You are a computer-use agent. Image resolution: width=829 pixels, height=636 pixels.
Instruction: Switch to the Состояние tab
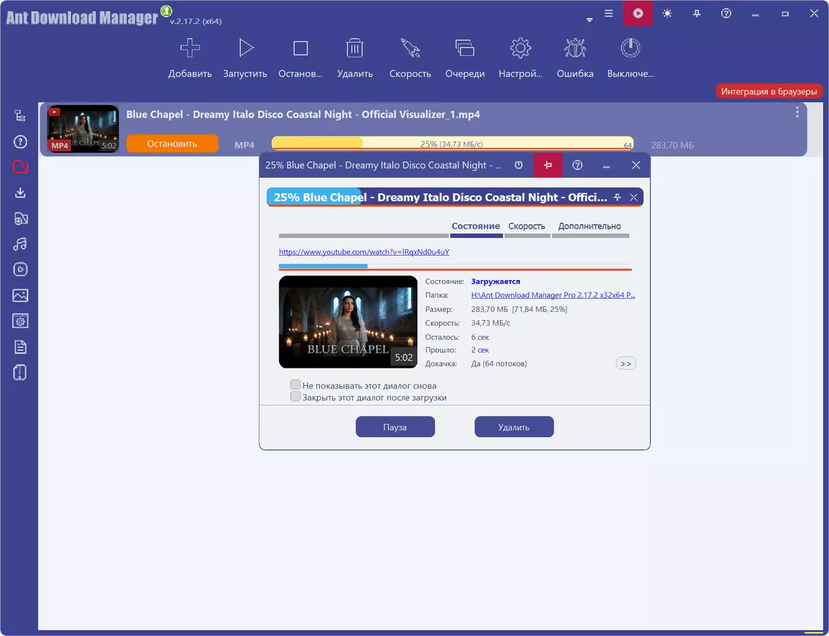coord(476,226)
